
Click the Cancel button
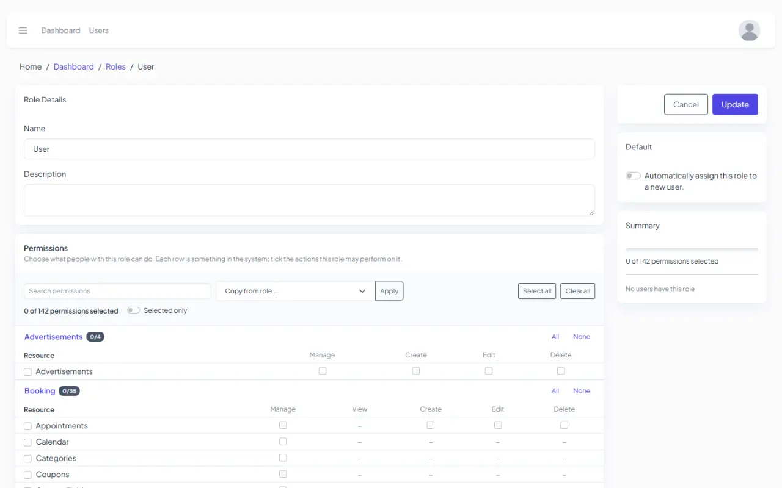[x=685, y=104]
